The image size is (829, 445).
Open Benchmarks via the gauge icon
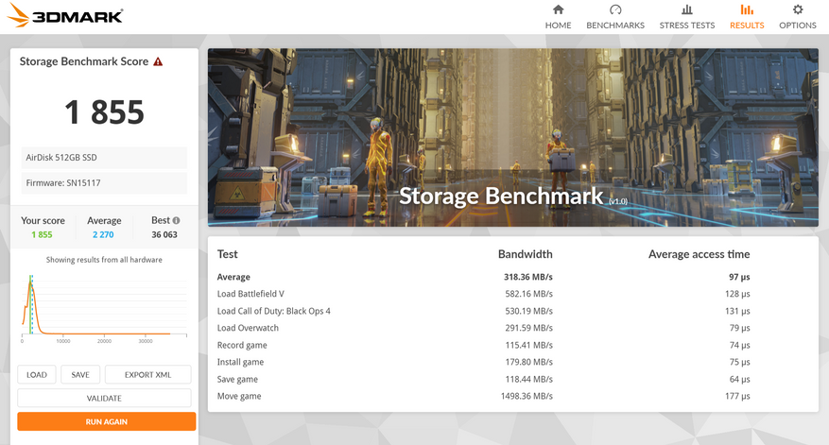pyautogui.click(x=615, y=10)
